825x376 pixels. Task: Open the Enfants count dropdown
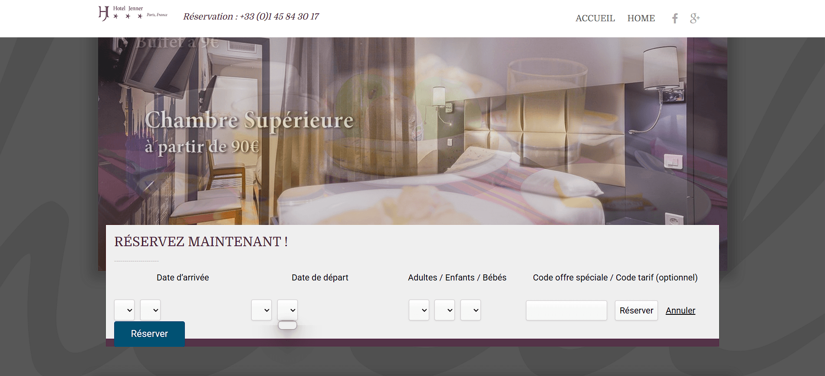(x=444, y=310)
